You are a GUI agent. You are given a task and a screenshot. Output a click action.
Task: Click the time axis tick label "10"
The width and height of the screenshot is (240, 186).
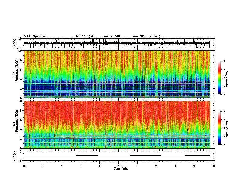[213, 166]
